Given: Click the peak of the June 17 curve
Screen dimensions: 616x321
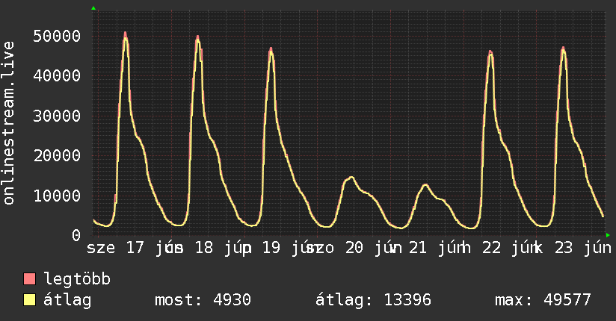Looking at the screenshot, I should click(126, 34).
